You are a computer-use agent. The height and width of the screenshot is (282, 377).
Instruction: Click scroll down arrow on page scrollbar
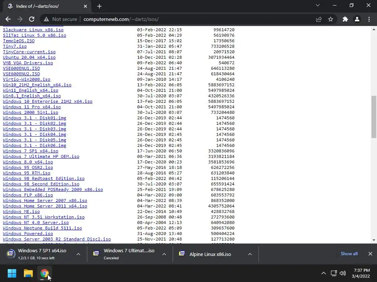(374, 240)
